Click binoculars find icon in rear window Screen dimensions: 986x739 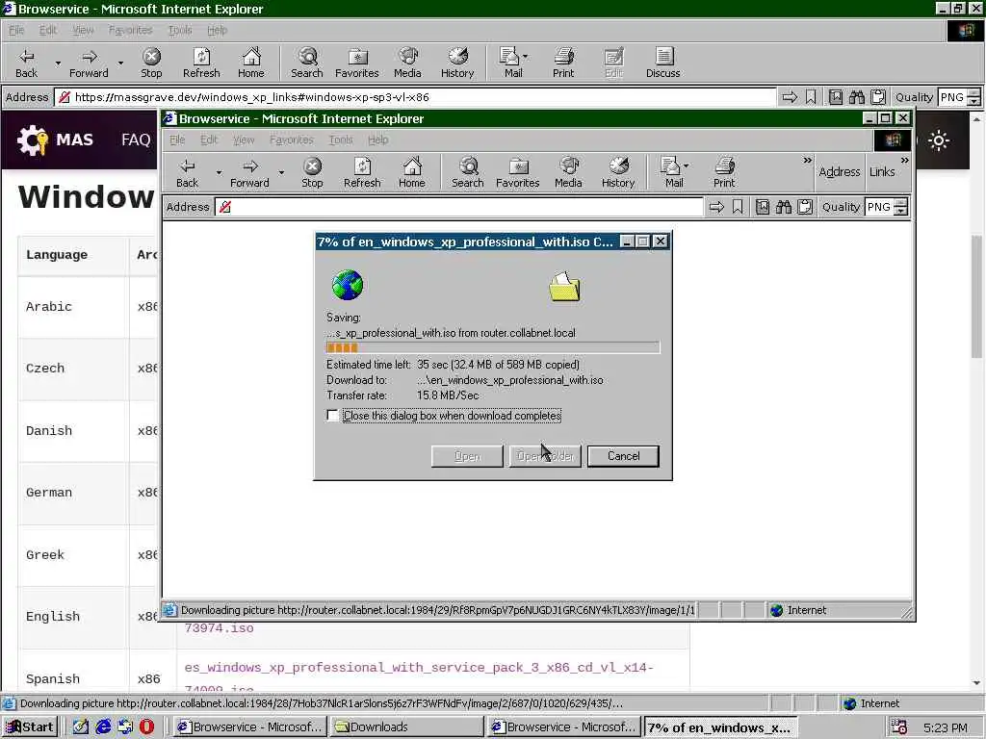click(856, 97)
